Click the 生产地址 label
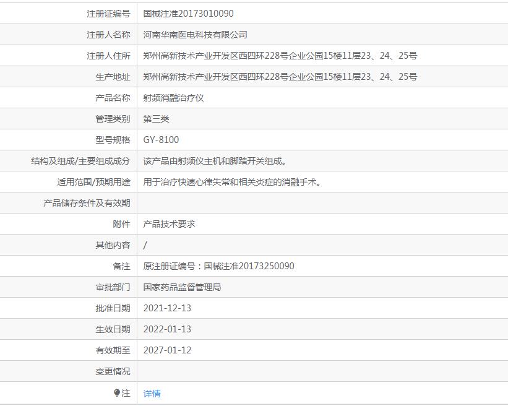508x406 pixels. [x=113, y=77]
